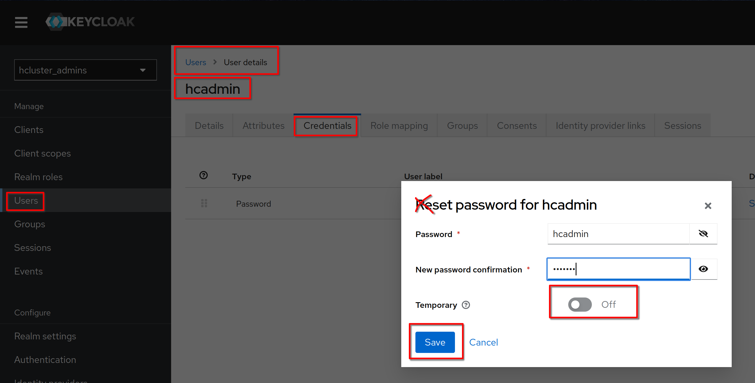Image resolution: width=755 pixels, height=383 pixels.
Task: Select Users in the sidebar
Action: click(26, 200)
